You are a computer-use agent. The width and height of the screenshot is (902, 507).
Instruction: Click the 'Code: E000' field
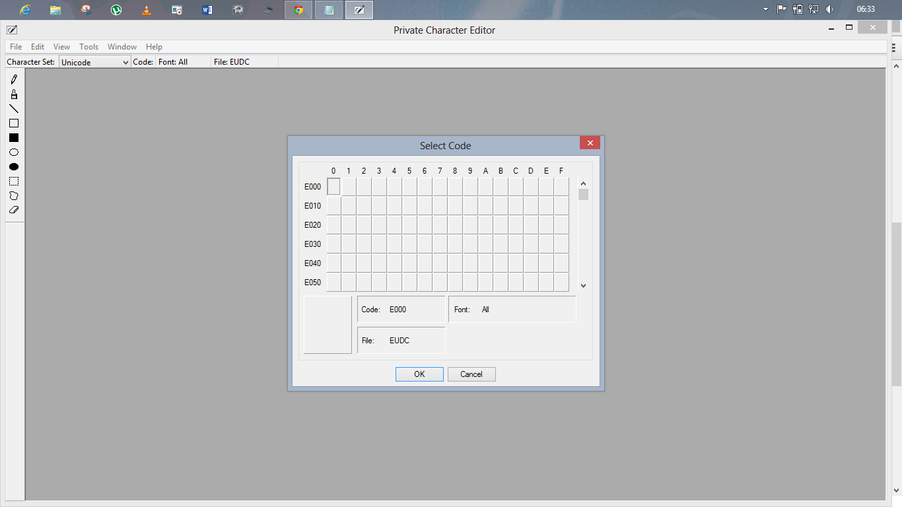click(x=401, y=310)
